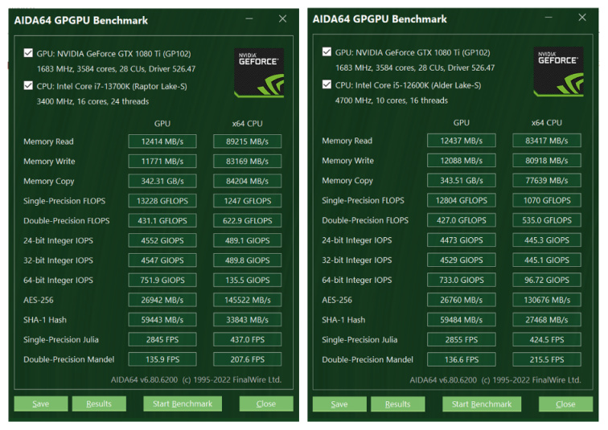Select 130676 MB/s AES-256 CPU result

click(547, 300)
